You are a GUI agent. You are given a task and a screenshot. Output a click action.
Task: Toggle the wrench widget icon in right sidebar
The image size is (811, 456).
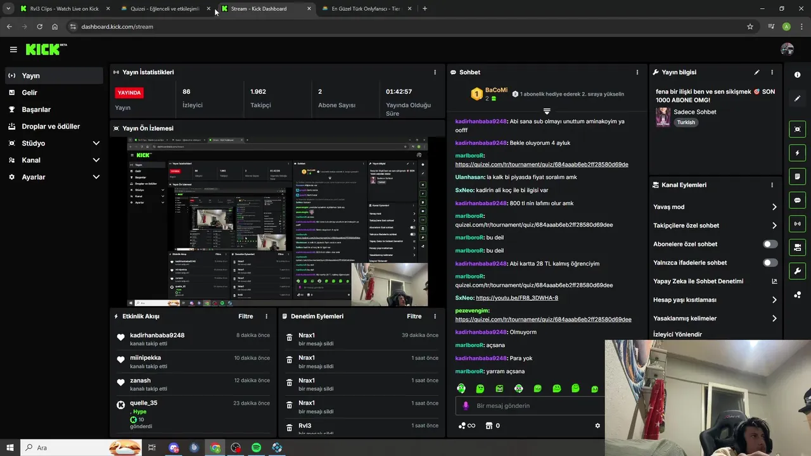797,271
